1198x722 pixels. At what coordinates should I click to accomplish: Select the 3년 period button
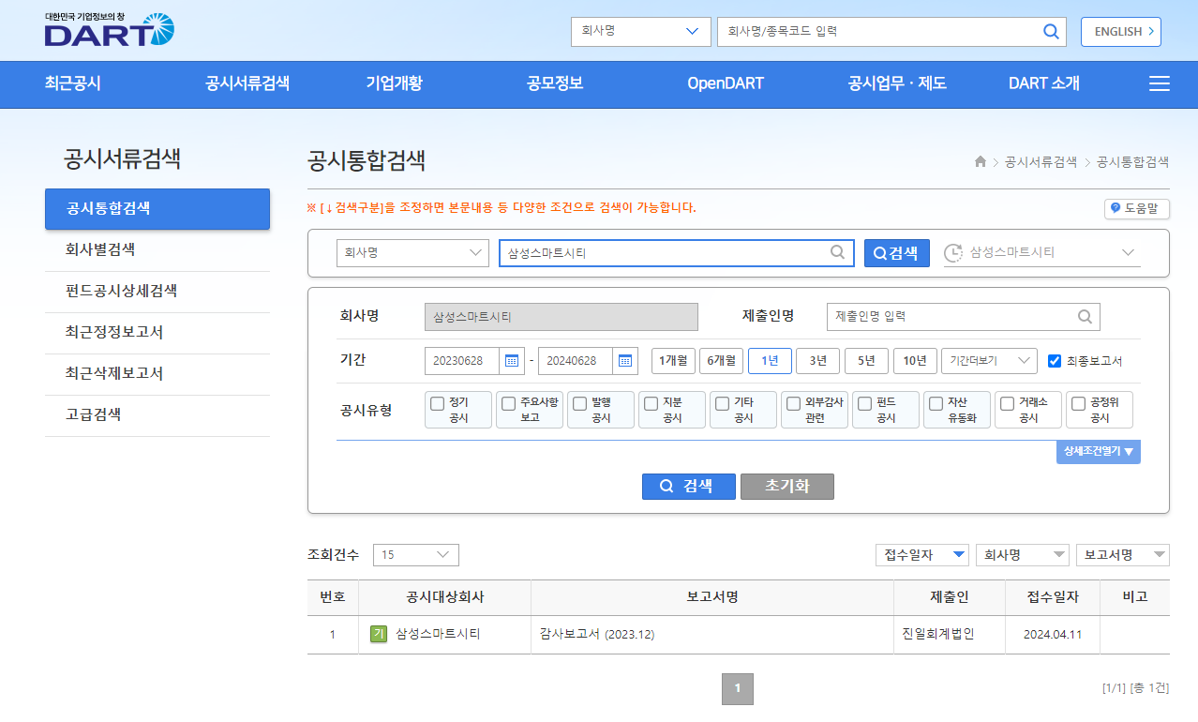click(x=817, y=361)
